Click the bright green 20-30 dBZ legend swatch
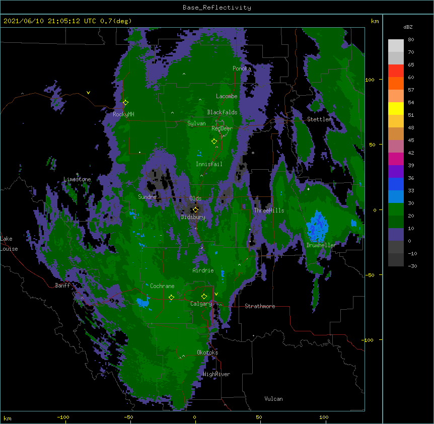 [x=396, y=209]
